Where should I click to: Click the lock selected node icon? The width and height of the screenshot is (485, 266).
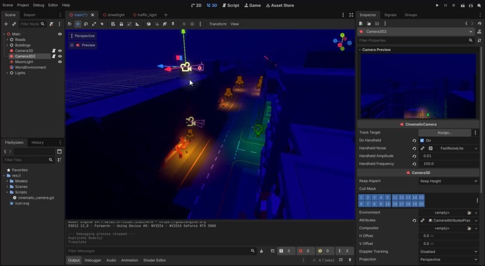[x=121, y=24]
